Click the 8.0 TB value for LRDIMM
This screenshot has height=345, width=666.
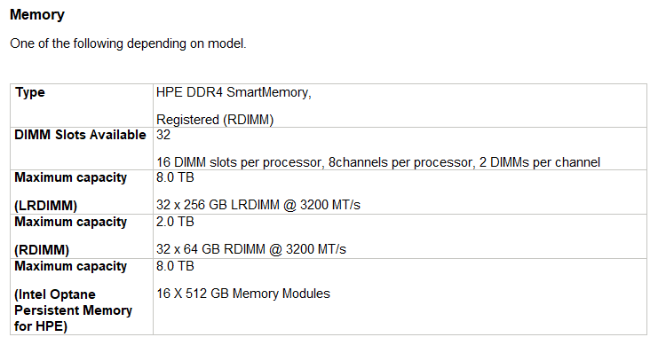pyautogui.click(x=175, y=177)
